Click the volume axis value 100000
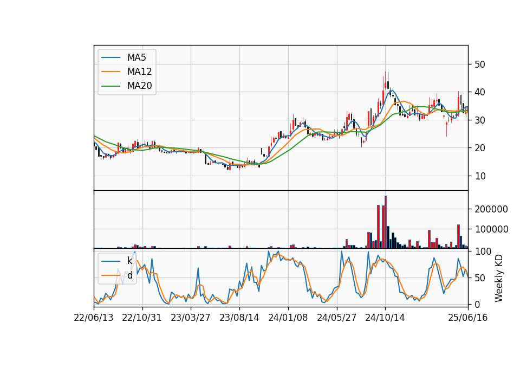Screen dimensions: 520x374 [491, 229]
